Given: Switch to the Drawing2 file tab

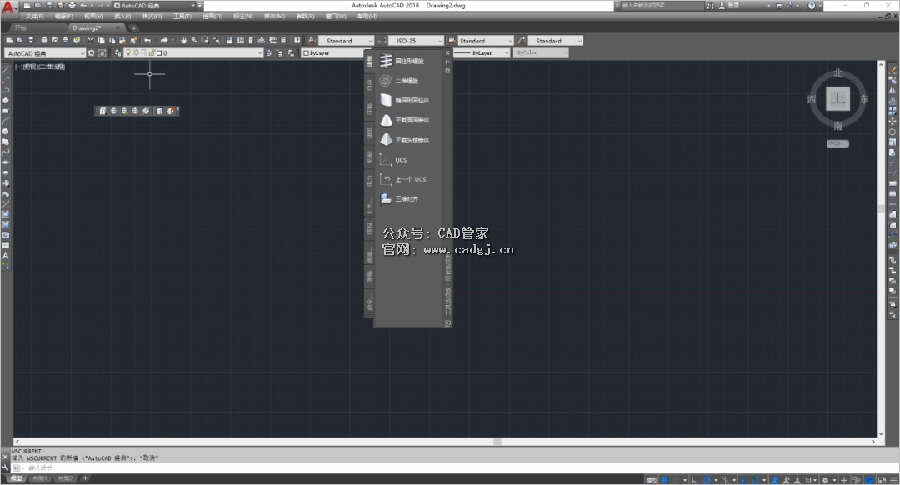Looking at the screenshot, I should [86, 28].
